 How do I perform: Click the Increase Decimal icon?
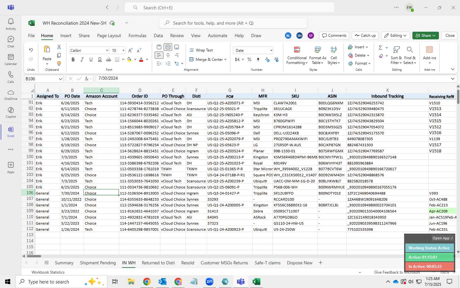click(267, 60)
